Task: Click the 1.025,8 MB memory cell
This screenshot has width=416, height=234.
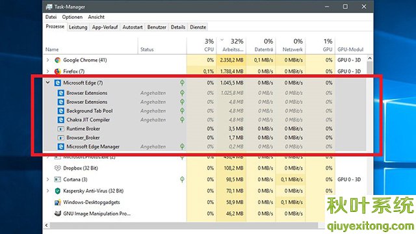Action: pyautogui.click(x=232, y=93)
